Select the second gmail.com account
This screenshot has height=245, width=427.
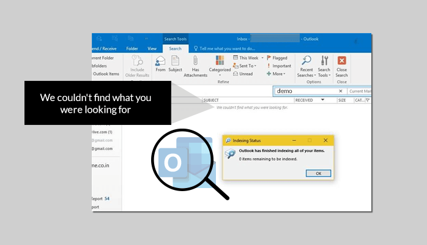pyautogui.click(x=102, y=148)
